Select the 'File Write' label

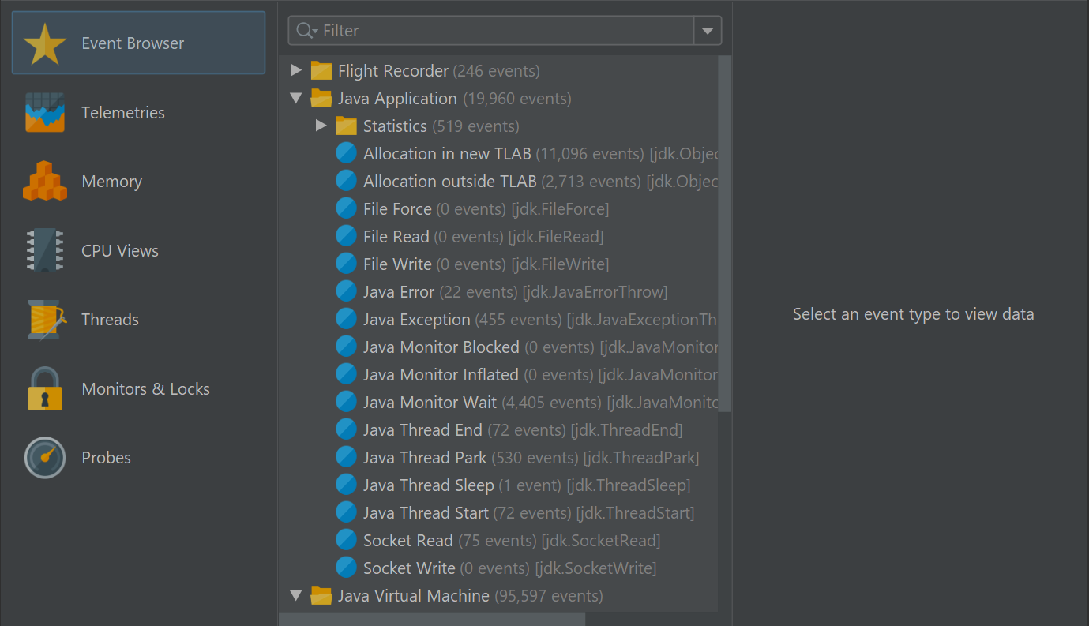tap(397, 264)
